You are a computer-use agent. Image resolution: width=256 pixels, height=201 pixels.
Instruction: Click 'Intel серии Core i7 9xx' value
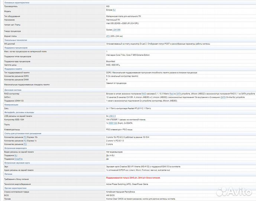click(x=128, y=55)
